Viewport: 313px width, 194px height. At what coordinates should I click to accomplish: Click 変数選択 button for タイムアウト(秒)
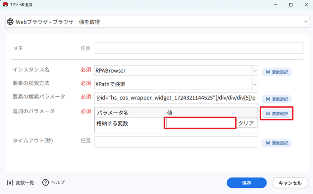(277, 143)
